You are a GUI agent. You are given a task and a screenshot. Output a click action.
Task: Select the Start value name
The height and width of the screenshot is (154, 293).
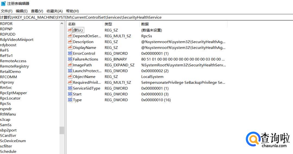pos(77,94)
